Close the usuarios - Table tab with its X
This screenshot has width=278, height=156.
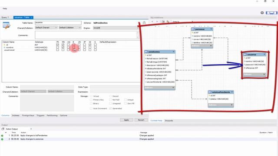coord(31,17)
